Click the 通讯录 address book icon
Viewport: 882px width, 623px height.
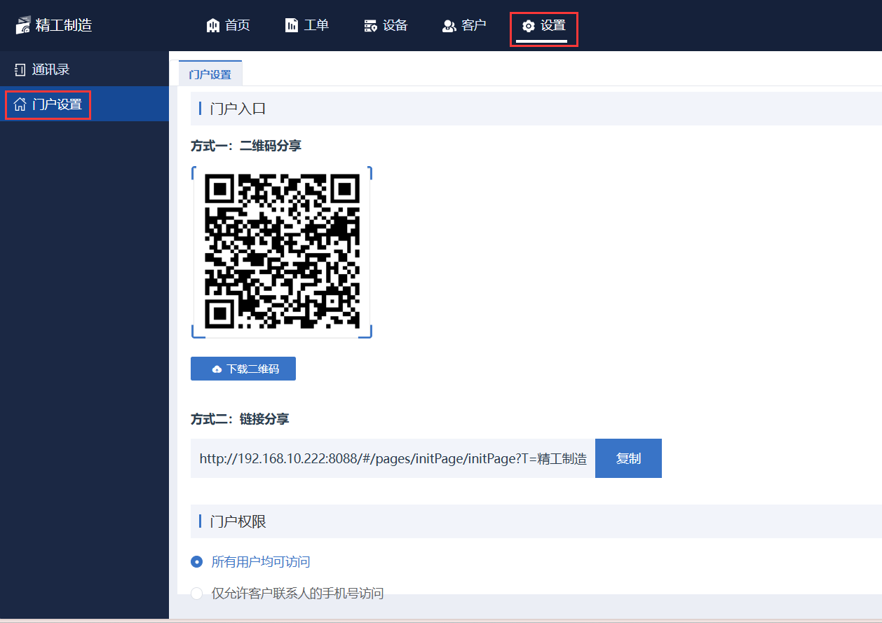pyautogui.click(x=20, y=69)
